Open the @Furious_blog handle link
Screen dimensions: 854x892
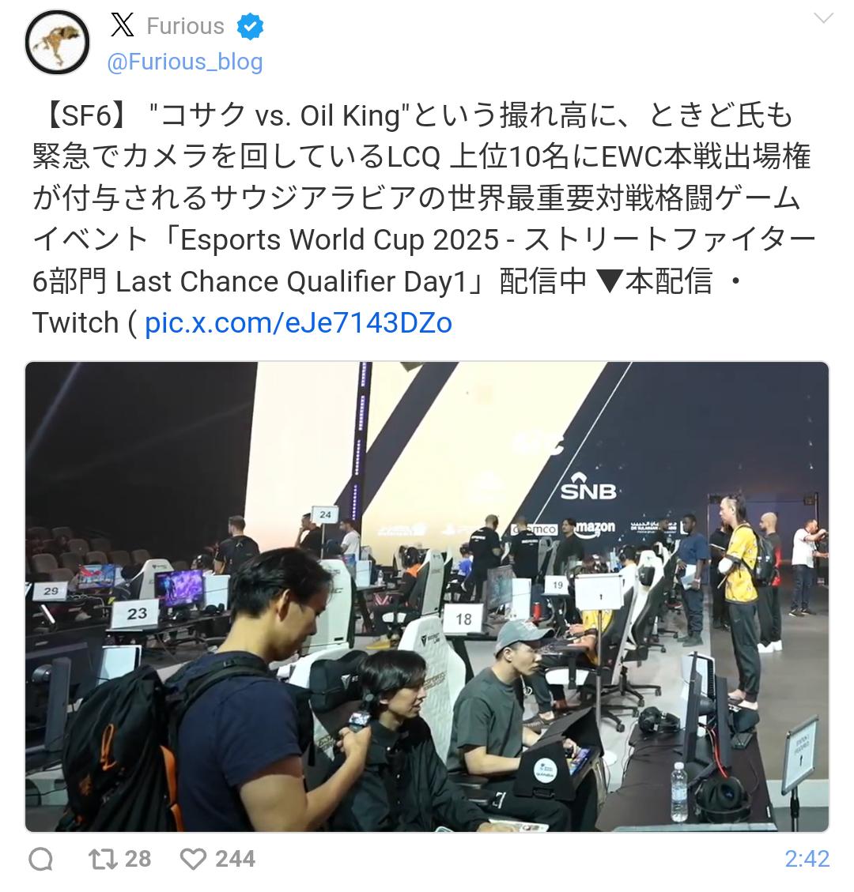pos(185,62)
